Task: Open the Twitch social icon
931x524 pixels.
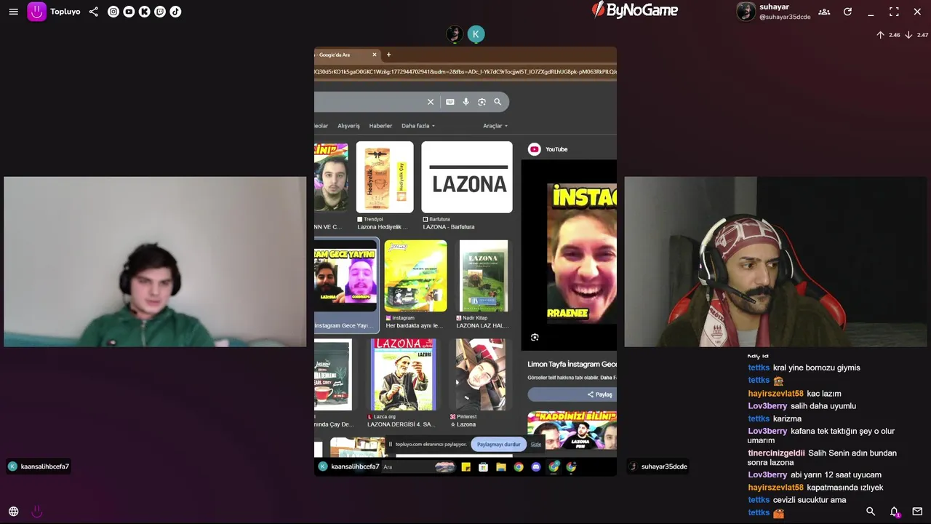Action: click(x=160, y=12)
